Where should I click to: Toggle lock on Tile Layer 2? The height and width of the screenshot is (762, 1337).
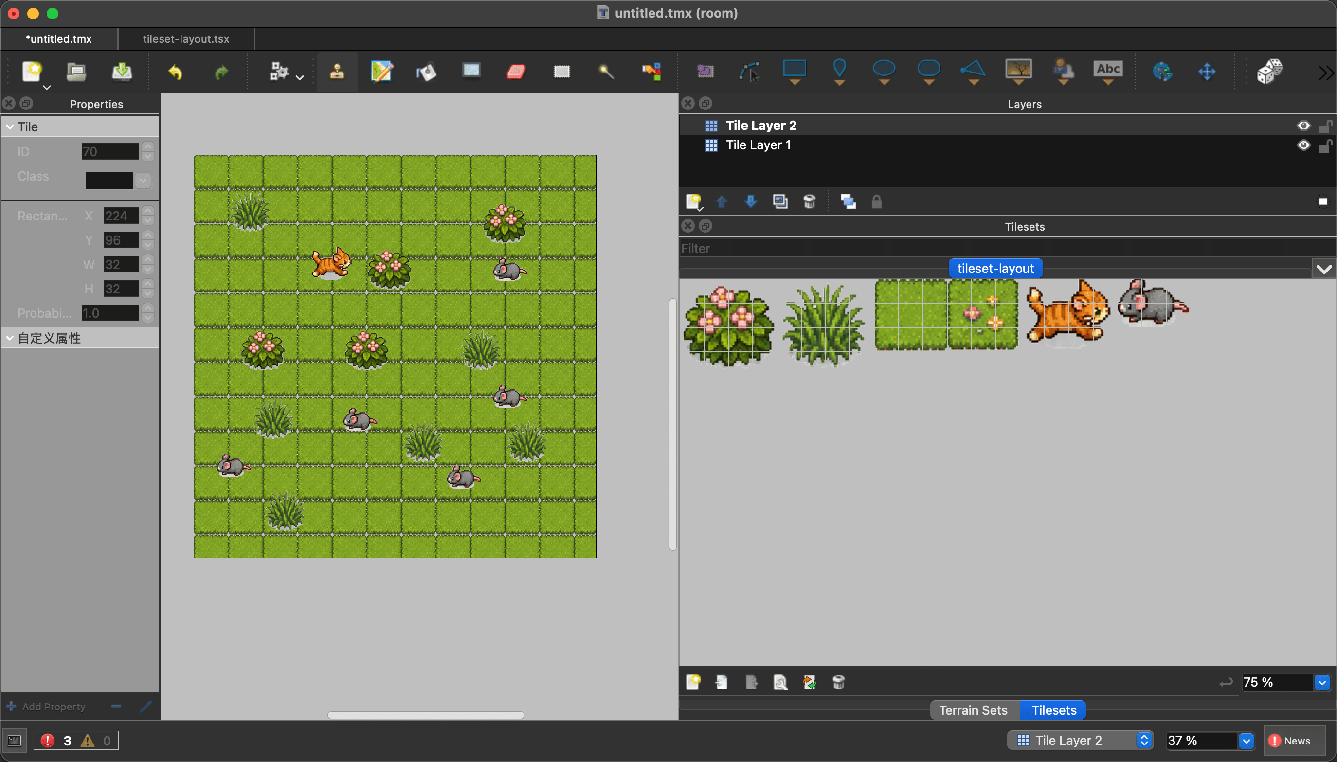(1325, 126)
